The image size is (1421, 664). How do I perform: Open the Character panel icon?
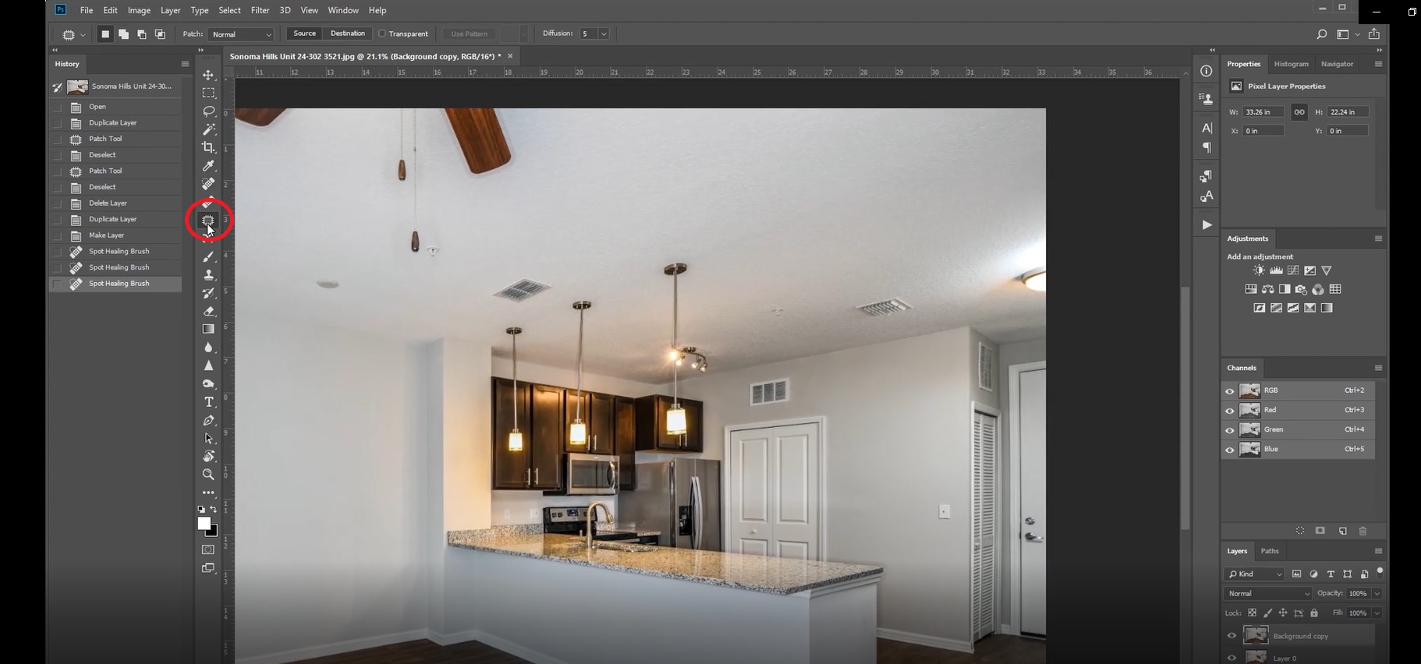pos(1207,128)
